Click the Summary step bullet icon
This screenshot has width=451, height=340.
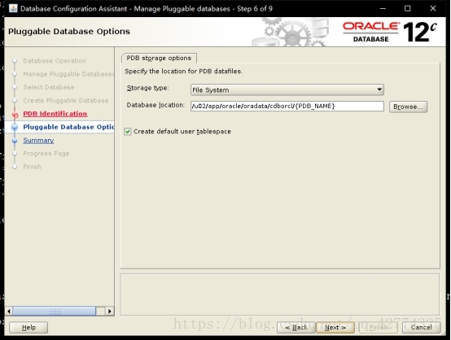pyautogui.click(x=15, y=141)
